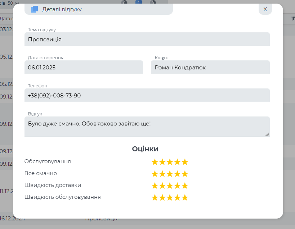The width and height of the screenshot is (295, 229).
Task: Click page 1 pagination button
Action: 139,2
